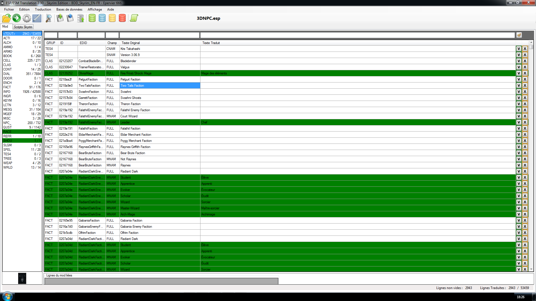Validate the Two Tails Faction row
Screen dimensions: 536x301
point(519,86)
